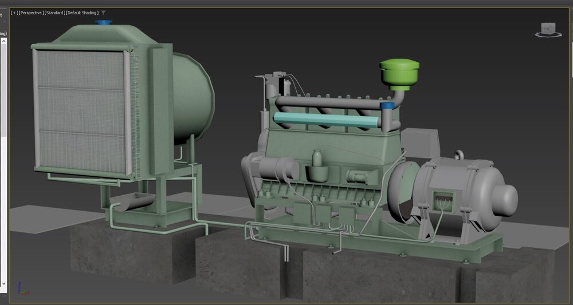Open the Standard visual style menu
573x305 pixels.
click(54, 13)
